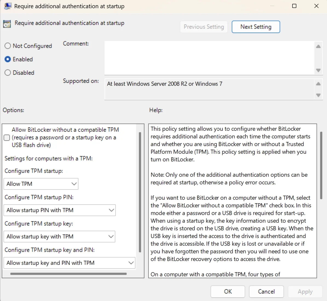Screen dimensions: 327x301
Task: Click inside the Comment text box
Action: pos(209,58)
